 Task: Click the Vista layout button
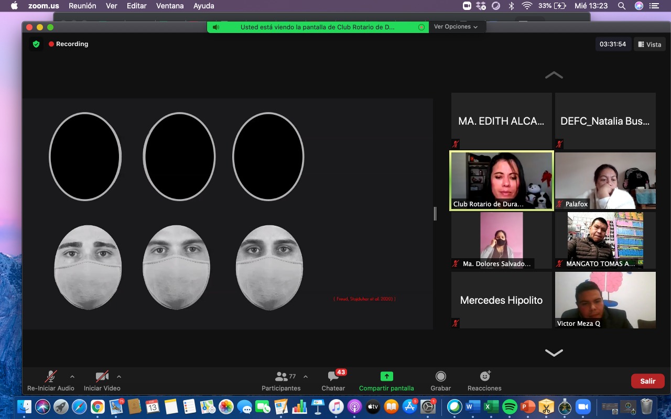(x=650, y=45)
